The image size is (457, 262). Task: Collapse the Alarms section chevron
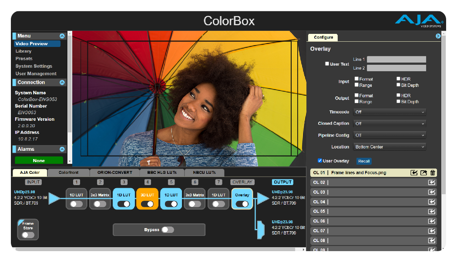pos(62,149)
